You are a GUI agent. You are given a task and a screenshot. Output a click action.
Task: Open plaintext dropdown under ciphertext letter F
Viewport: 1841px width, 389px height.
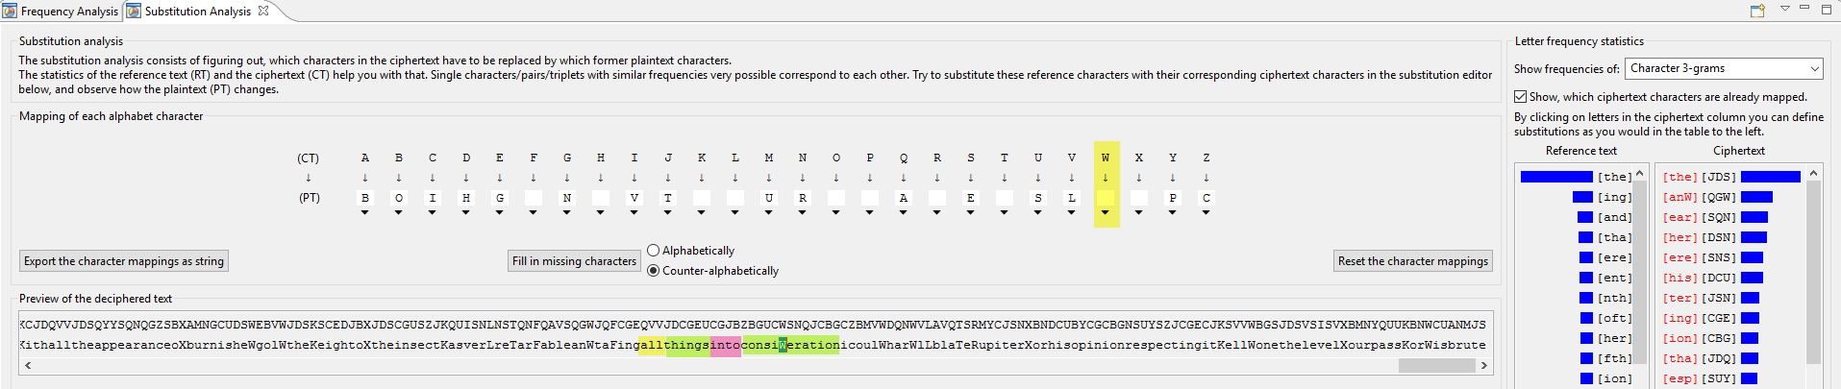coord(534,213)
